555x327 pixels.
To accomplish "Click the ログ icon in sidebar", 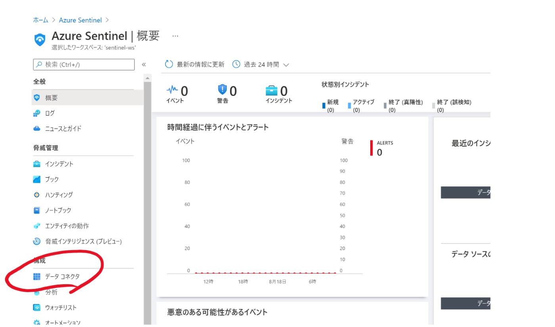I will (x=37, y=113).
